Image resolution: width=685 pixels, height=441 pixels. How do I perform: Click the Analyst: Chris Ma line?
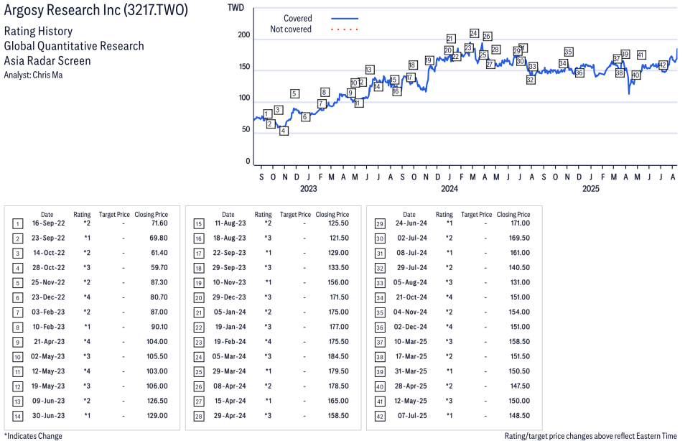33,75
